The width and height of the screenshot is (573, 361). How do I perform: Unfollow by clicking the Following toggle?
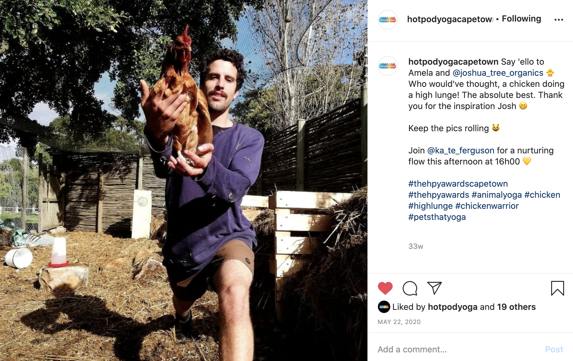pyautogui.click(x=521, y=18)
